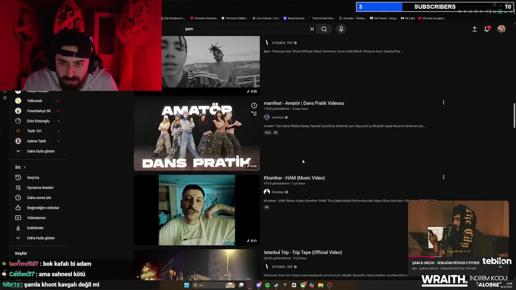Open the 6K Labs bookmark
Screen dimensions: 516x290
(x=408, y=18)
